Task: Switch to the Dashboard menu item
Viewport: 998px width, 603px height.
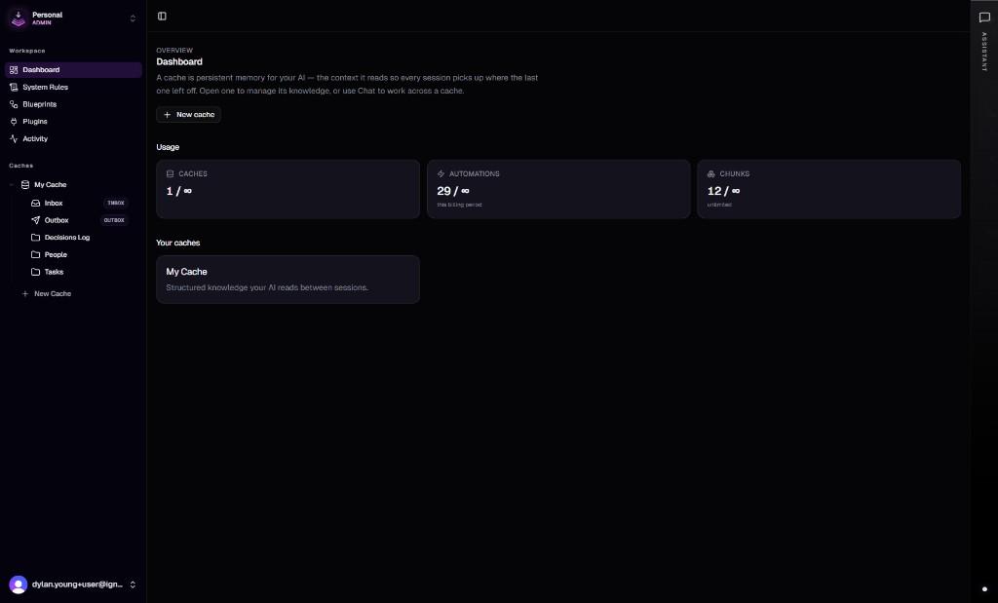Action: (x=41, y=69)
